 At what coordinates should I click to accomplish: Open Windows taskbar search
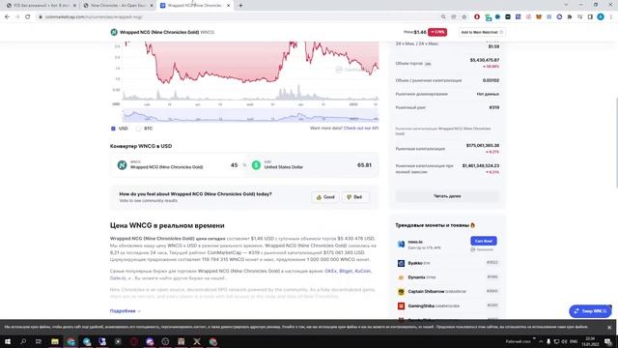(x=23, y=341)
